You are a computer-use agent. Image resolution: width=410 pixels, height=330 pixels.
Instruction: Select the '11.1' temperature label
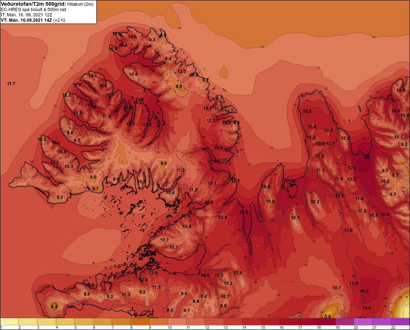click(320, 170)
